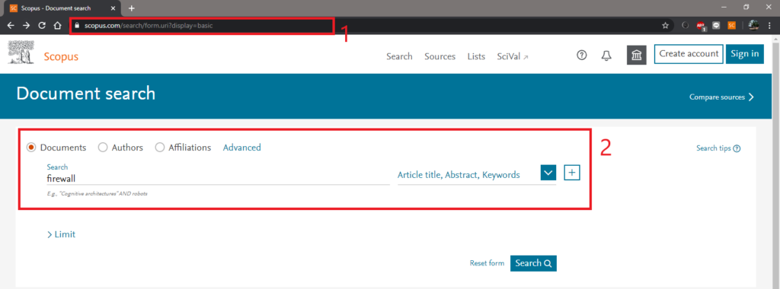Open the AdBlock Plus extension icon
Screen dimensions: 780x289
702,26
